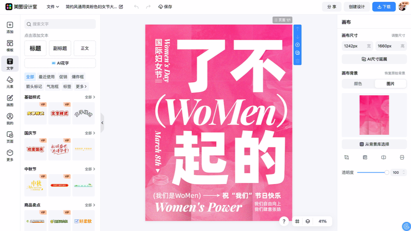Screen dimensions: 411x231
Task: Open the 文件 dropdown menu
Action: [x=52, y=7]
